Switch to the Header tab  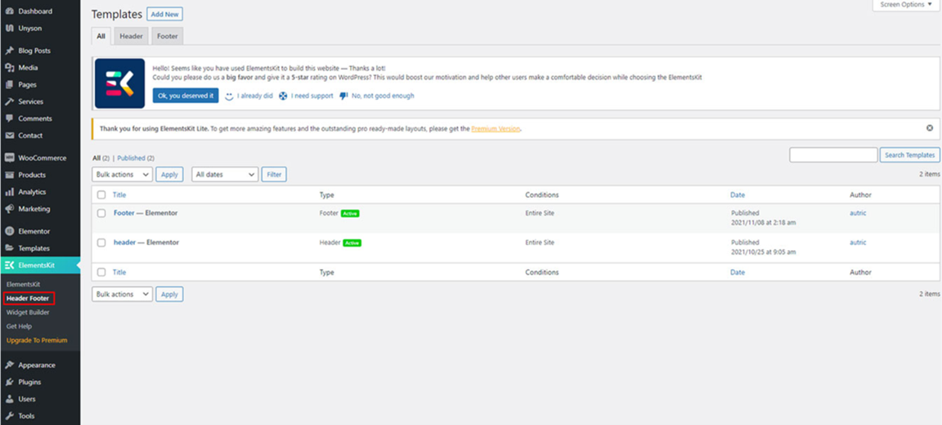[131, 36]
